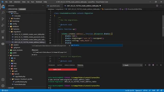
Task: Switch to Debug Console panel tab
Action: (70, 65)
